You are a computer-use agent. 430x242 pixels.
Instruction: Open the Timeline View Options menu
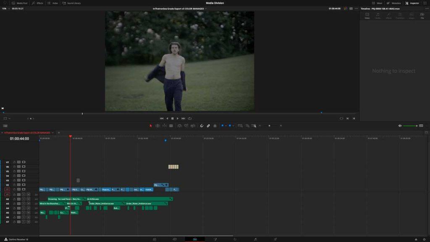pyautogui.click(x=5, y=126)
